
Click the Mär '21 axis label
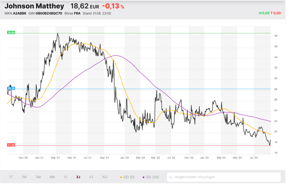click(x=56, y=158)
